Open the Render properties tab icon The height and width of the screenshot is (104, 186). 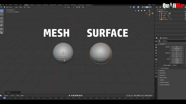tap(156, 45)
